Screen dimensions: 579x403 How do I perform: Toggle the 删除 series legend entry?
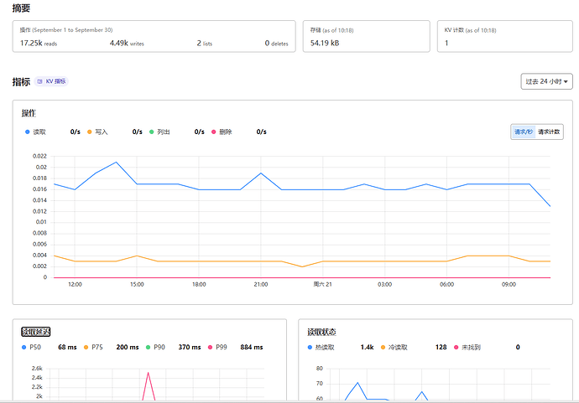point(222,132)
